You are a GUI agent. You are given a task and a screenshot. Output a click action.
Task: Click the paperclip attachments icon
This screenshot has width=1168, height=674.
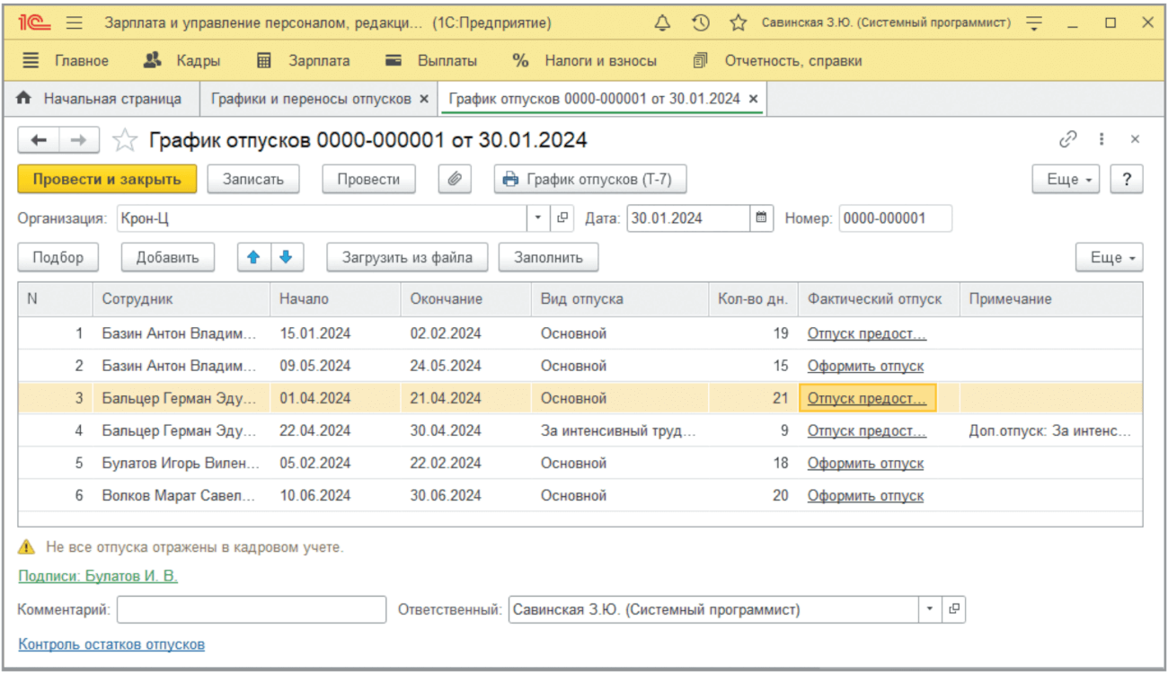point(455,179)
